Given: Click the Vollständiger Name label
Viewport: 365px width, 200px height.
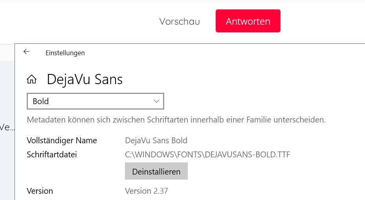Looking at the screenshot, I should pyautogui.click(x=62, y=140).
